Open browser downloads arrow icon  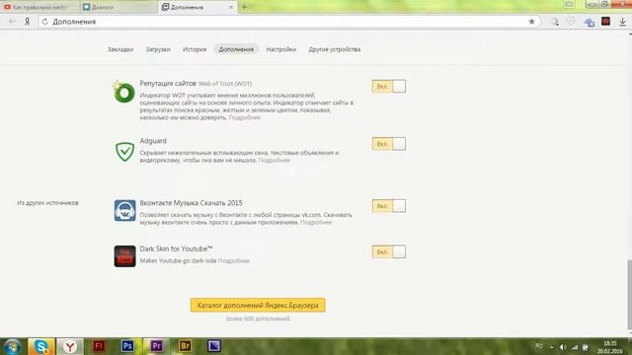click(x=623, y=22)
